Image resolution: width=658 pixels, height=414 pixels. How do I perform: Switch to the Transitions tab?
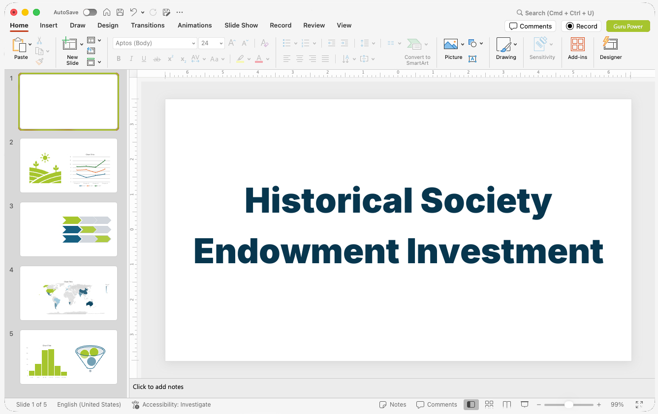148,25
